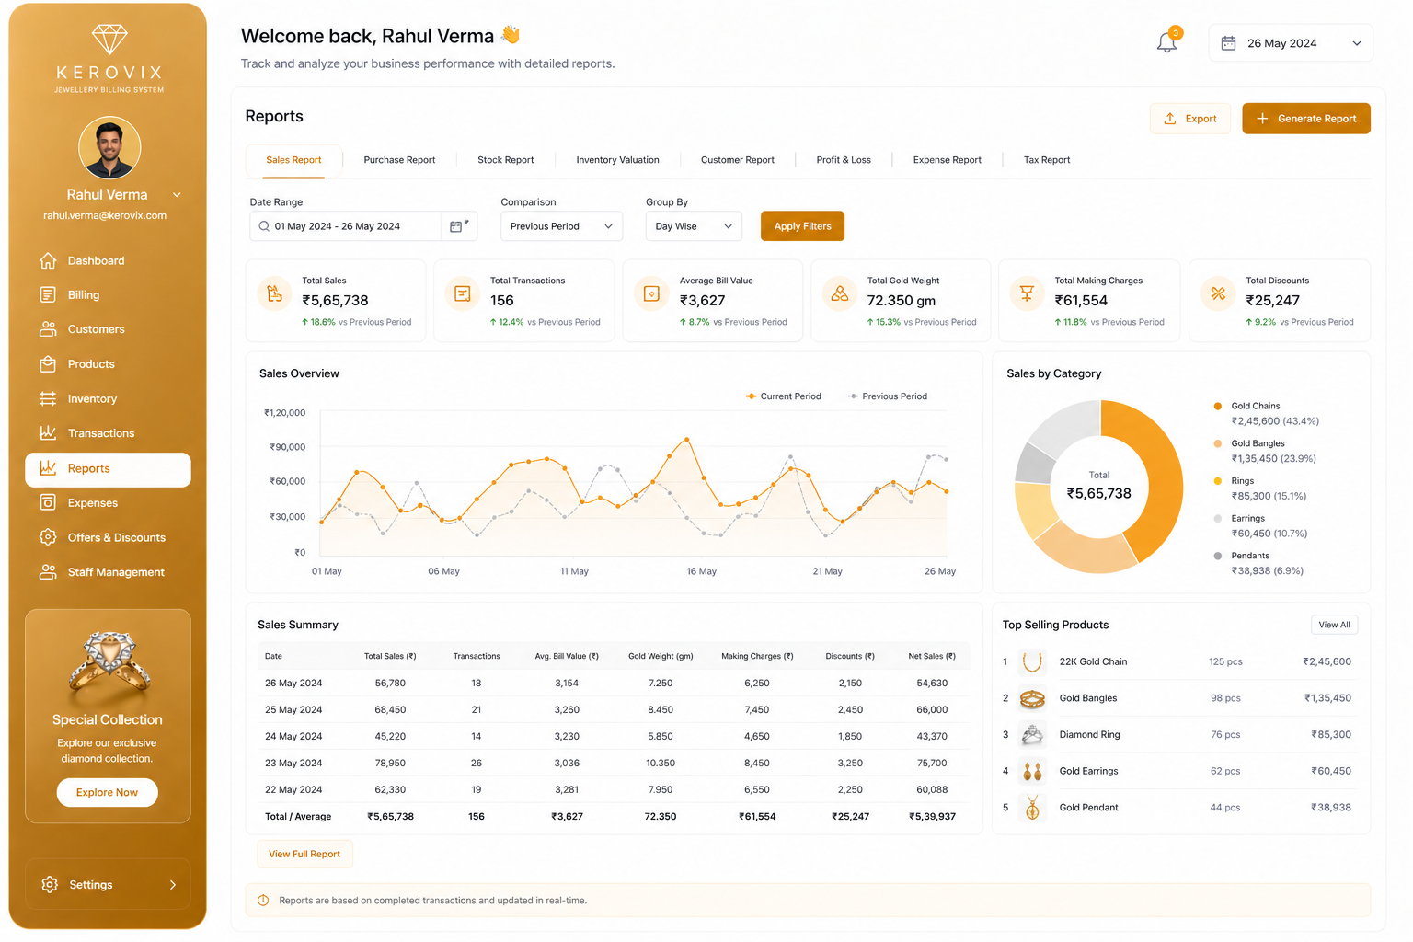Screen dimensions: 1413x942
Task: Open the Reports sidebar menu item
Action: pos(108,469)
